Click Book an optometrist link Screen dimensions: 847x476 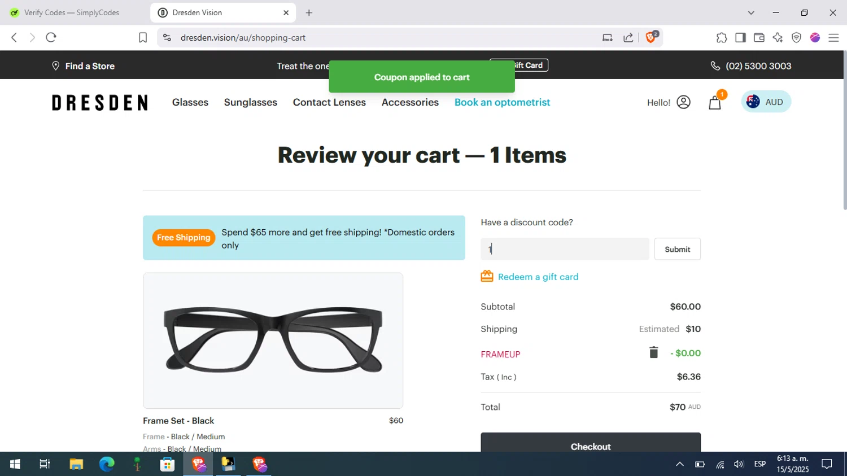[x=502, y=102]
